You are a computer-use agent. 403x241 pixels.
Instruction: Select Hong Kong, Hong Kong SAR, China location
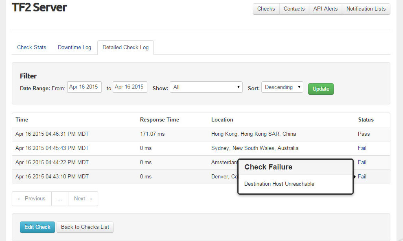254,134
